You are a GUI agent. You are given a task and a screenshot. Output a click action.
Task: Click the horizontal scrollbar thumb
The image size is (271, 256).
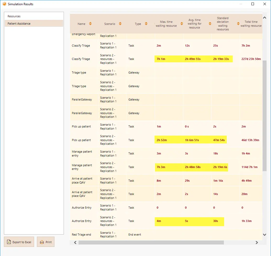click(x=151, y=243)
